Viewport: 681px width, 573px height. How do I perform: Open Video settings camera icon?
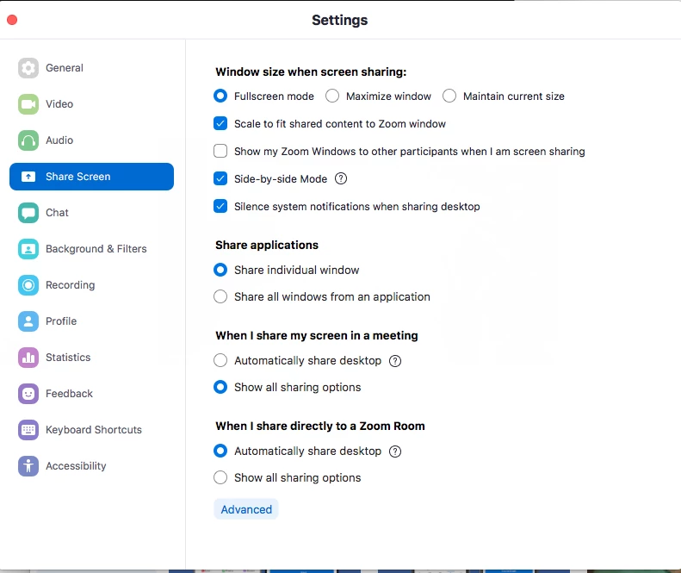click(28, 104)
